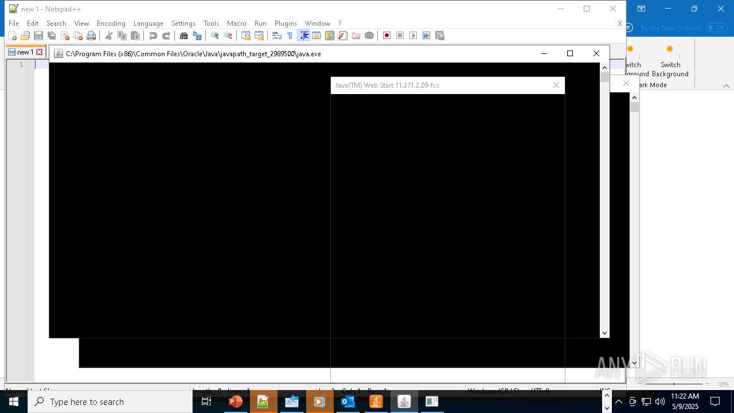Open the Tools menu
Viewport: 734px width, 413px height.
tap(211, 24)
